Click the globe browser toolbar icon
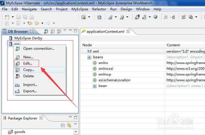The image size is (205, 135). [x=155, y=17]
